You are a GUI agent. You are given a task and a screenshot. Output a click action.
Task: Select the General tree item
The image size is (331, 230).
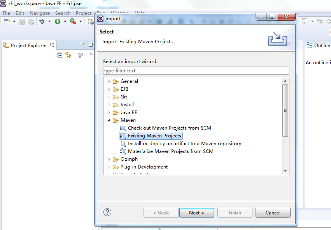[x=129, y=81]
